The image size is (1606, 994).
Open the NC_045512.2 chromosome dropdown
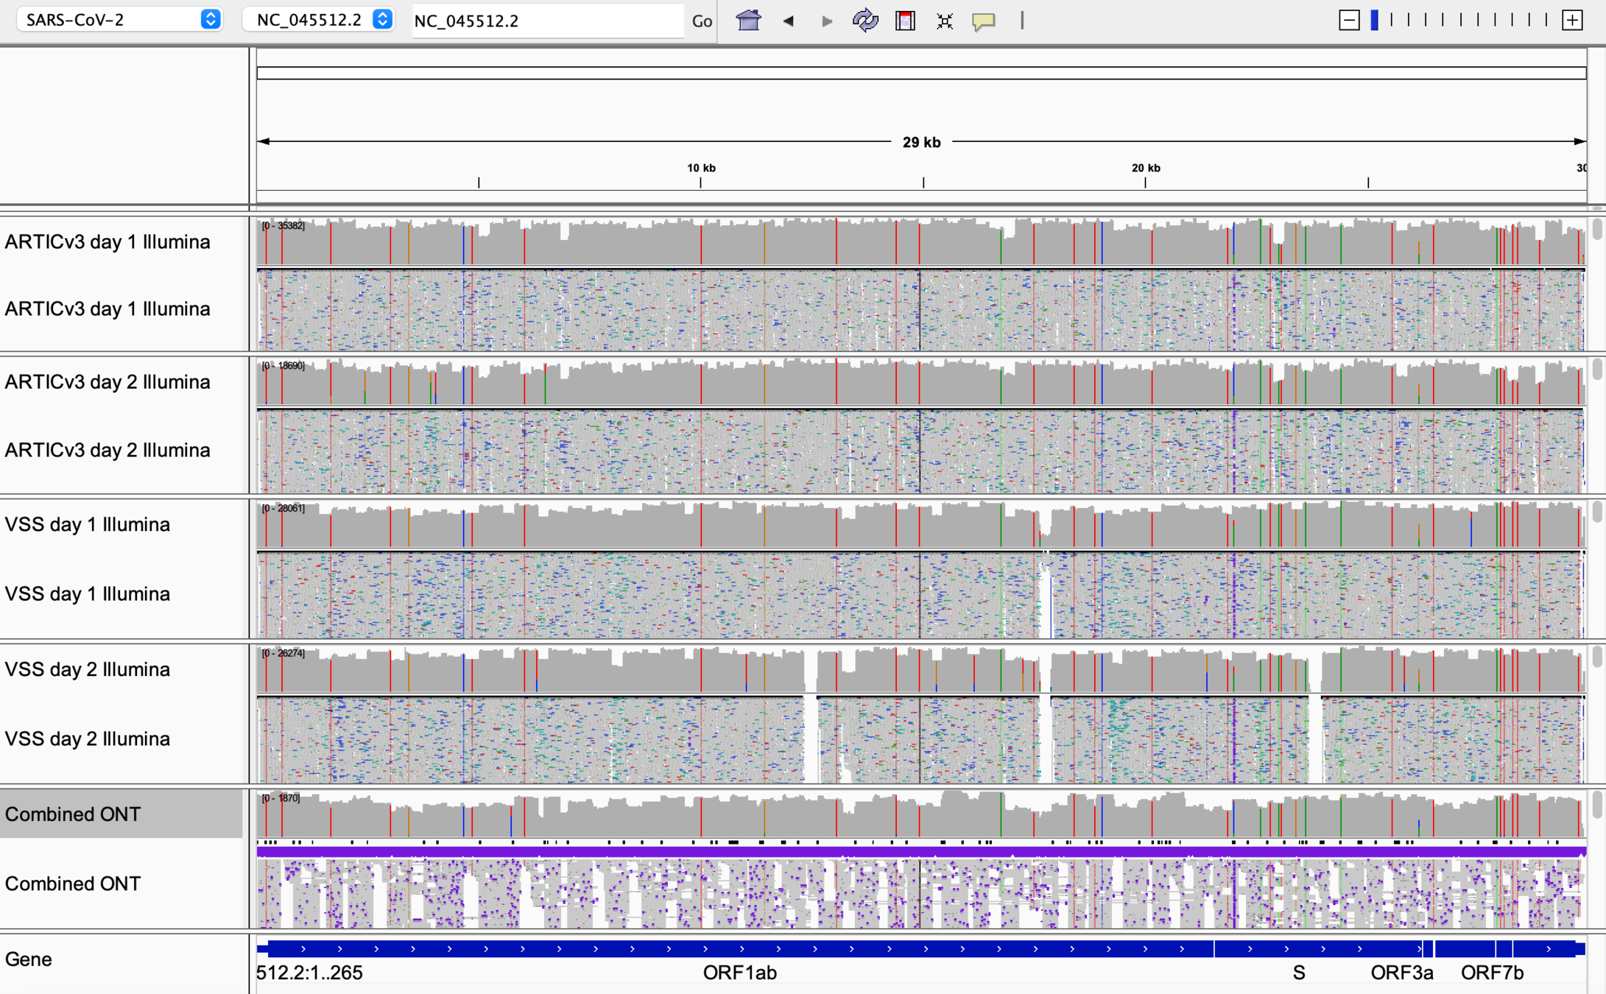click(x=319, y=20)
